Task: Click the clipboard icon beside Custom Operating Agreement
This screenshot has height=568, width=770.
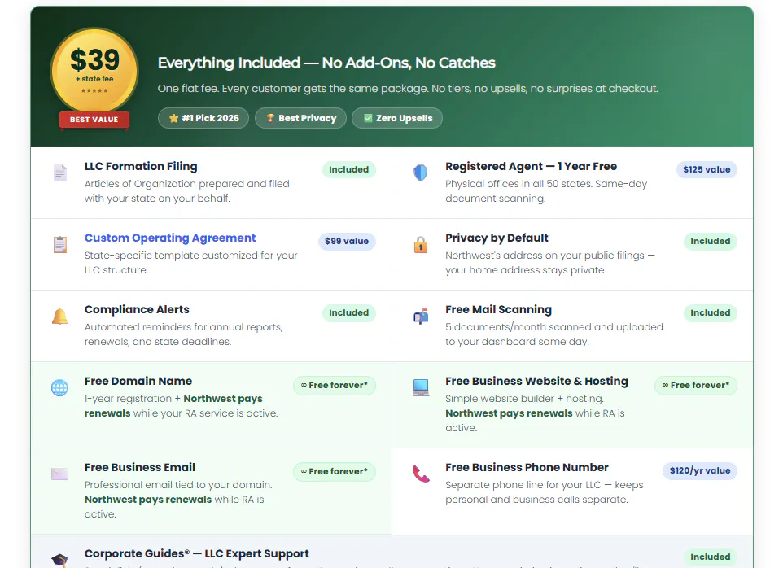Action: tap(60, 244)
